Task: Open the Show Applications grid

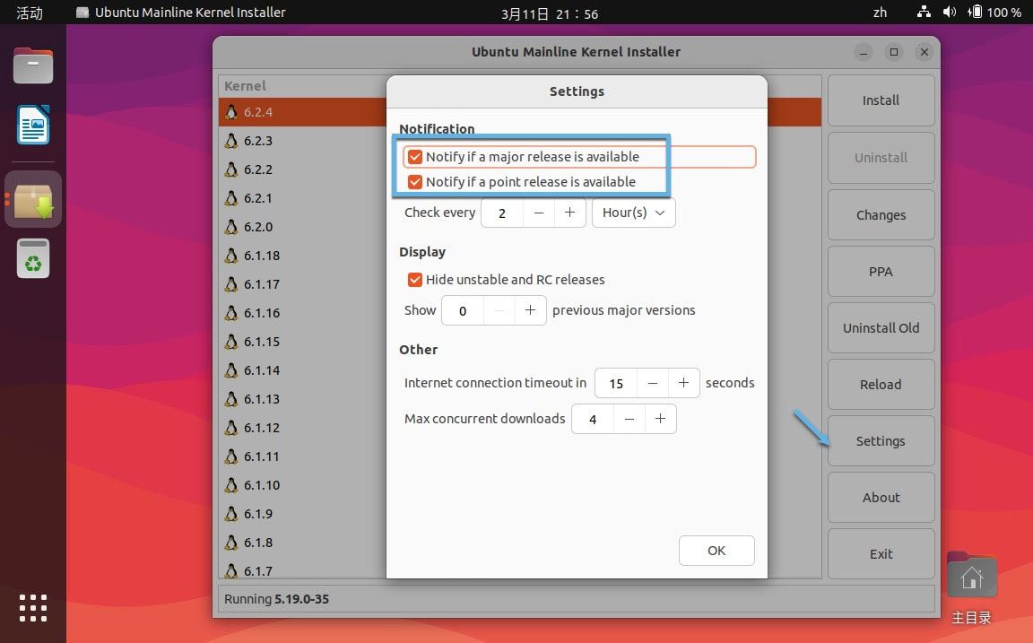Action: pos(33,607)
